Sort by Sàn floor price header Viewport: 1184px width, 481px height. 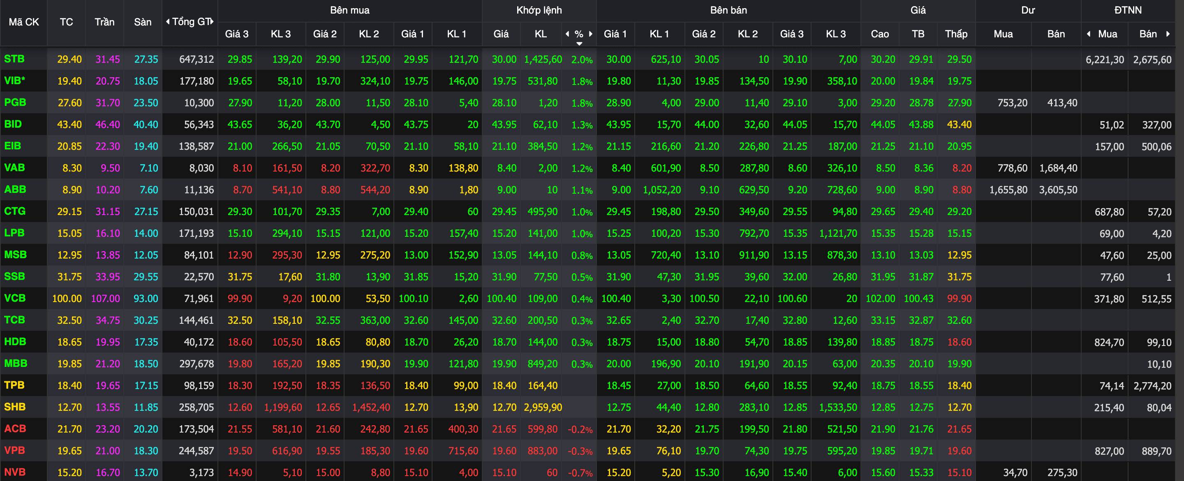point(143,22)
